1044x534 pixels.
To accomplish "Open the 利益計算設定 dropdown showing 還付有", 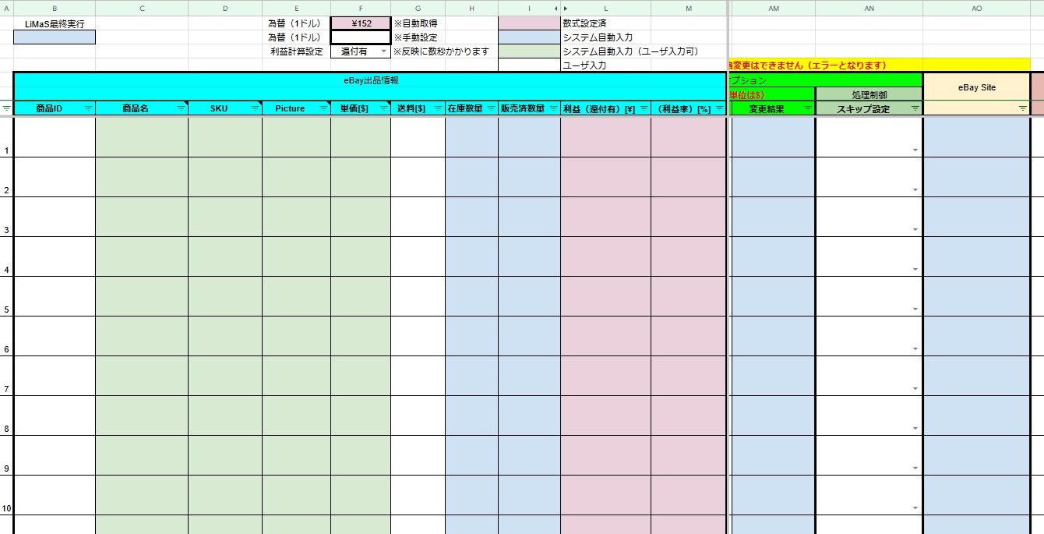I will tap(384, 51).
